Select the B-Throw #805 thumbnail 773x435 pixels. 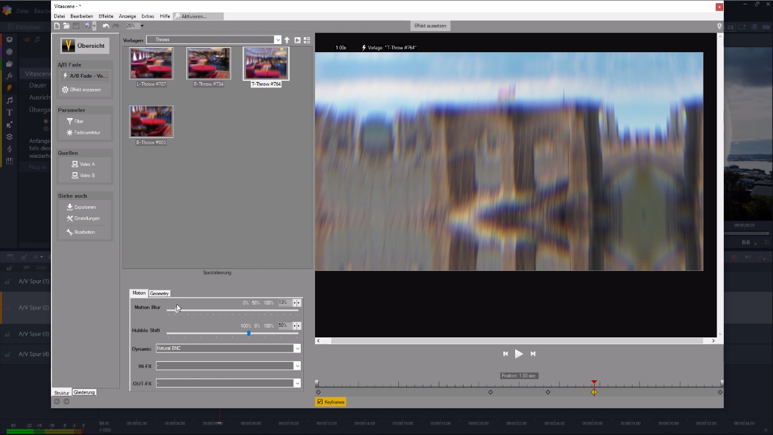[151, 121]
